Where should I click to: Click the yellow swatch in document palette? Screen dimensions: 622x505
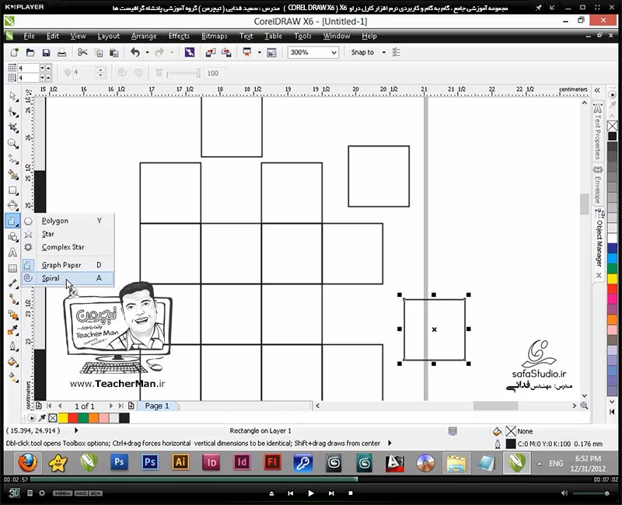[x=63, y=418]
